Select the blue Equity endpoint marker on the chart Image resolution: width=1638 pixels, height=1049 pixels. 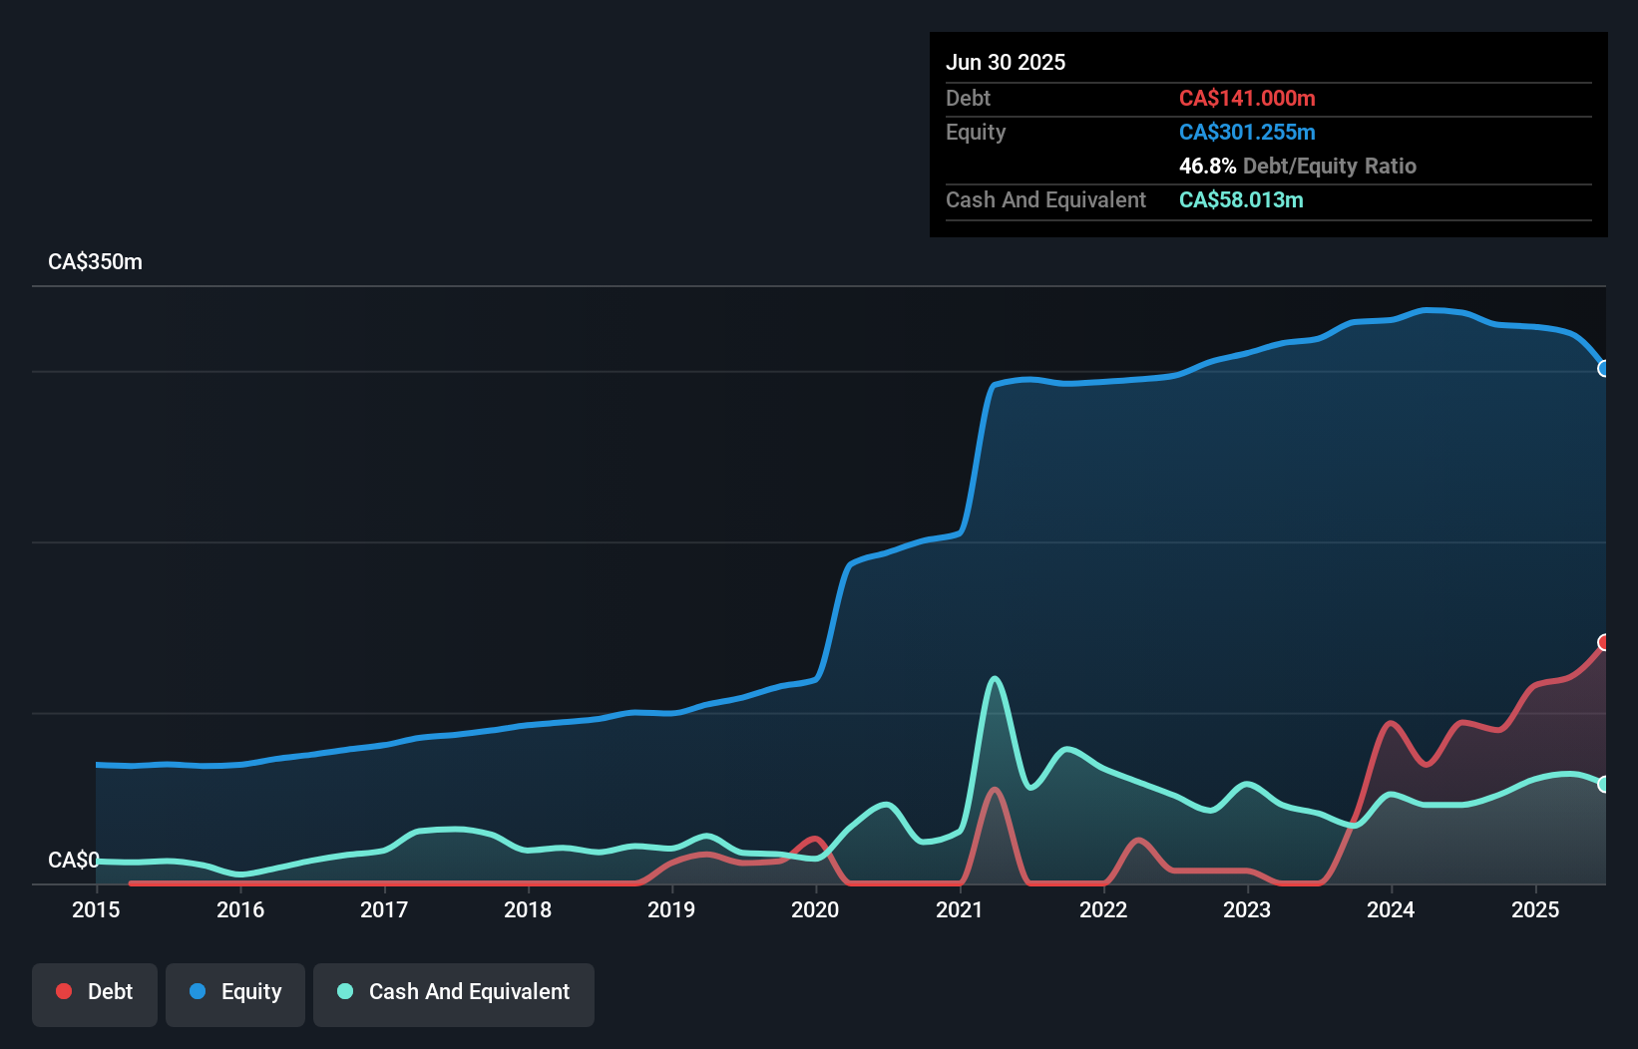(x=1604, y=370)
